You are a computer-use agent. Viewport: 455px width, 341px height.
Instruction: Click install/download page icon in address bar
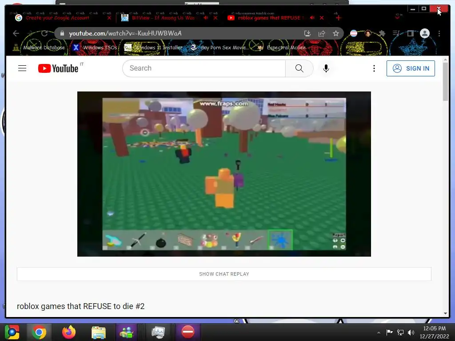coord(307,33)
